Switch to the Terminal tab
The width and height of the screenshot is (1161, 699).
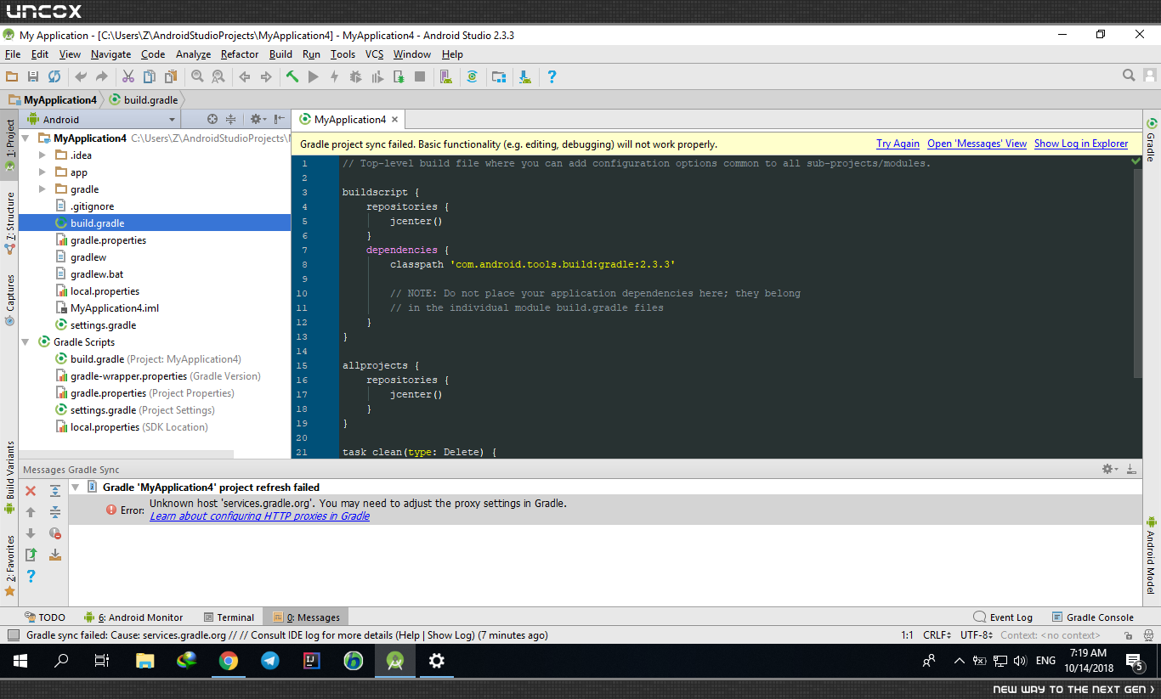tap(229, 617)
